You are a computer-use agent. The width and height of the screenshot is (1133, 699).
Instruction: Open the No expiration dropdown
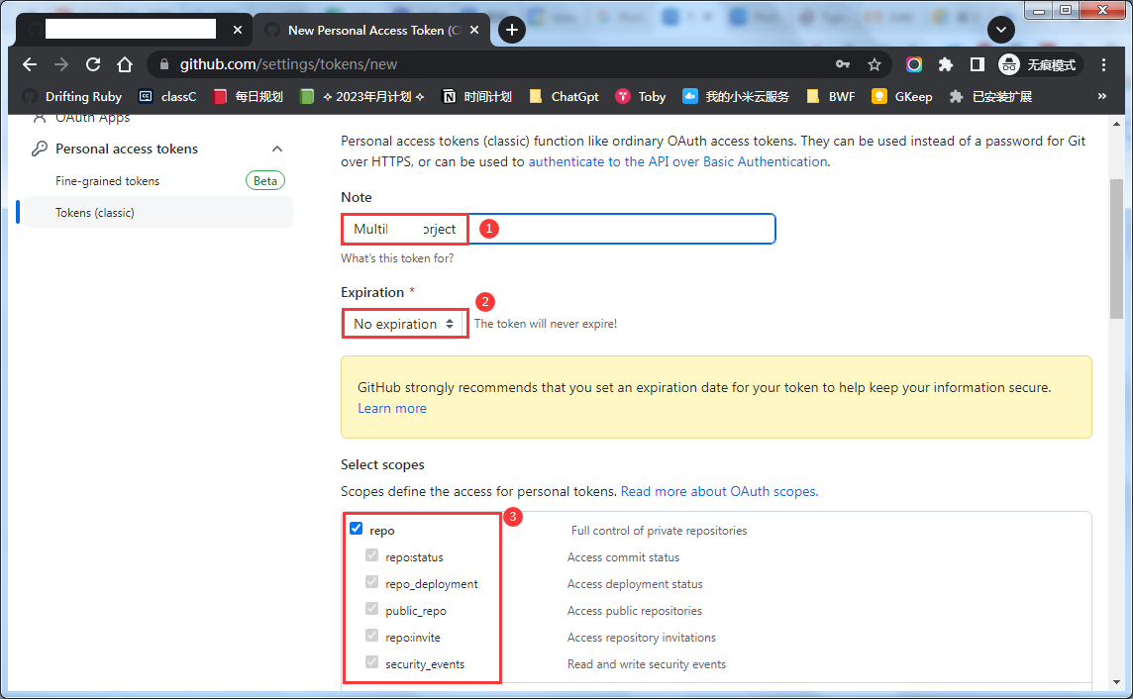[403, 324]
